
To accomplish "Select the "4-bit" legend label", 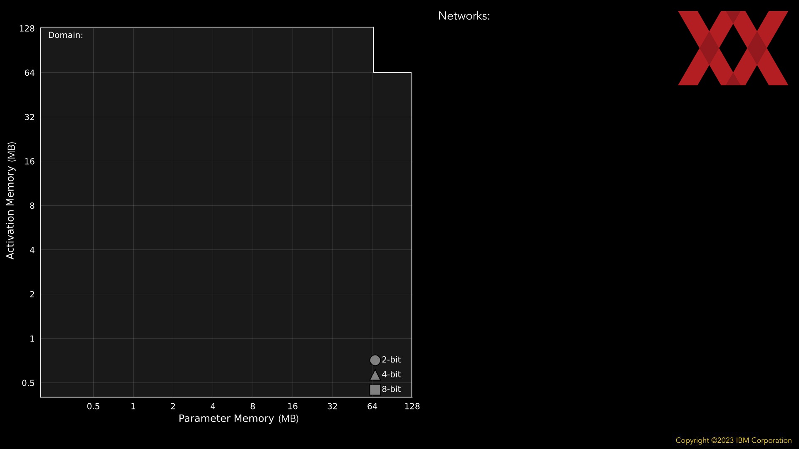I will [x=391, y=374].
